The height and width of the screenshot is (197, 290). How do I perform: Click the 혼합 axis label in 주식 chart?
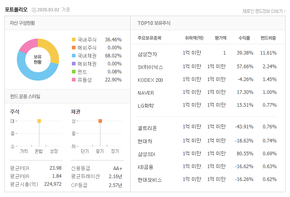click(39, 151)
